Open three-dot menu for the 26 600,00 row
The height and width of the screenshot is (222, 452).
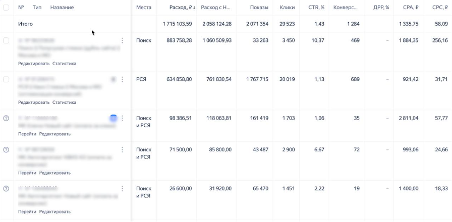coord(122,189)
